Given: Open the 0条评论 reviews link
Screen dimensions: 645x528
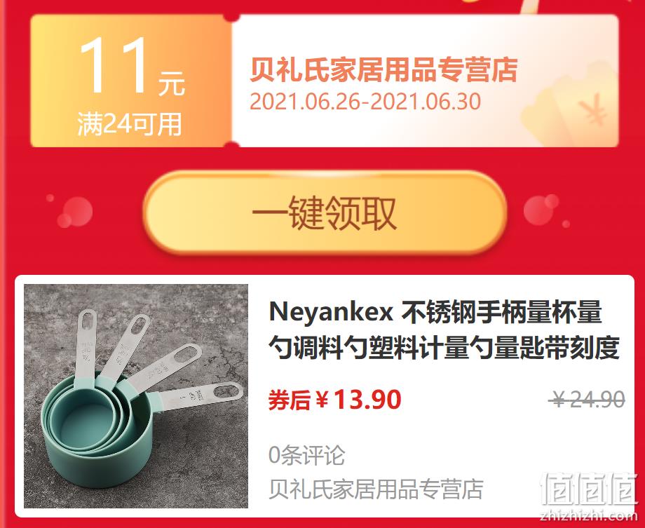Looking at the screenshot, I should (x=306, y=455).
